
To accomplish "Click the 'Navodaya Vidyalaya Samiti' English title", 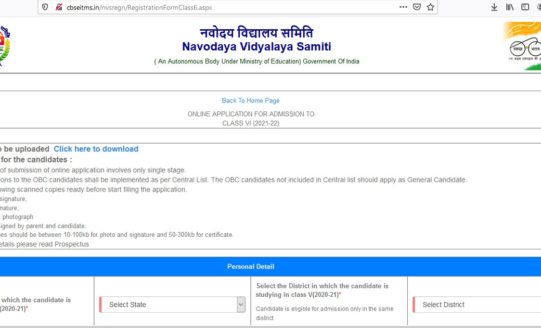I will click(x=256, y=47).
